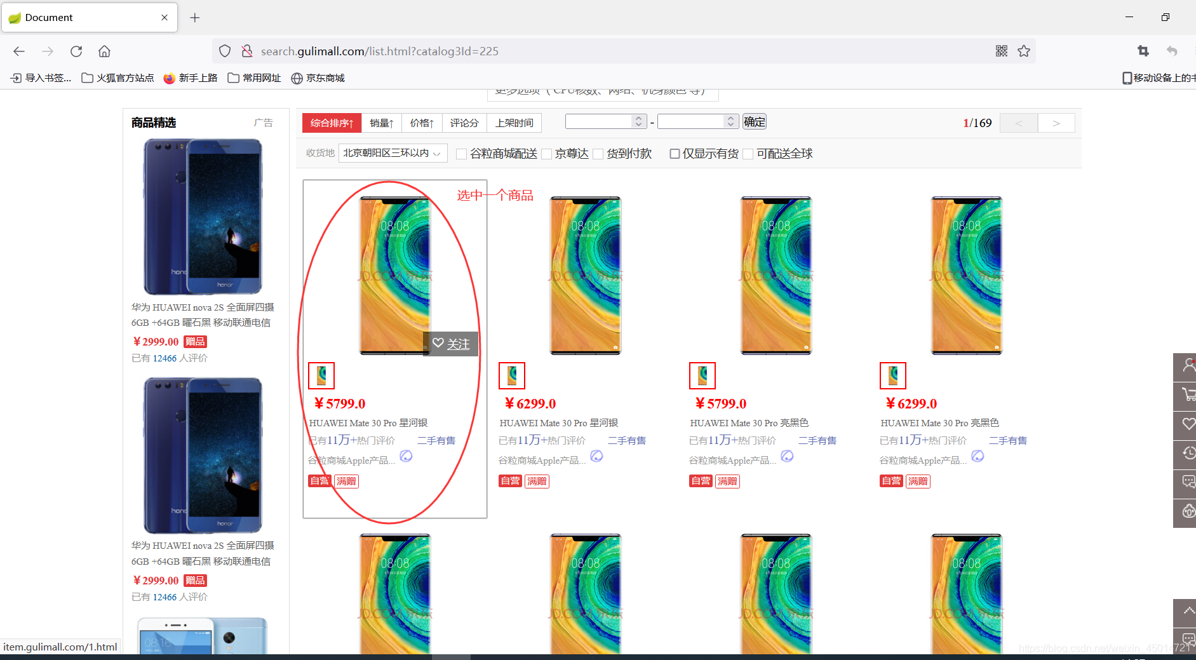Show the QR code for this page

(x=1002, y=51)
